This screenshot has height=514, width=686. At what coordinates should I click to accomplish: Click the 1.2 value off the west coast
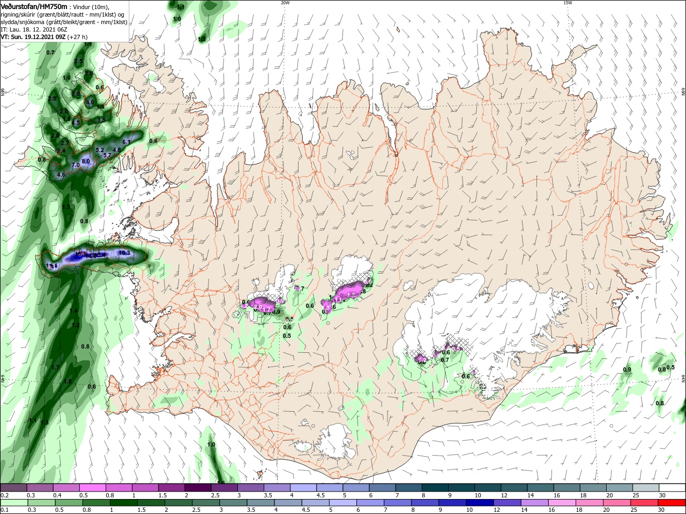[x=76, y=325]
